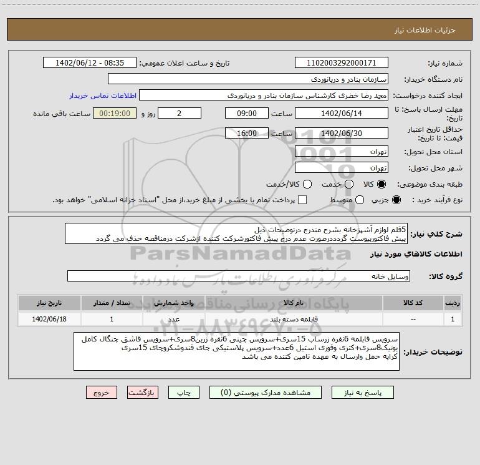
Task: Click the price validity time 16:00
Action: click(247, 133)
